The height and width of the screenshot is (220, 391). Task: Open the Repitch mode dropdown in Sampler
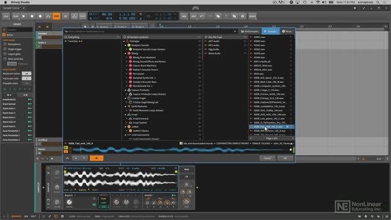tap(70, 196)
